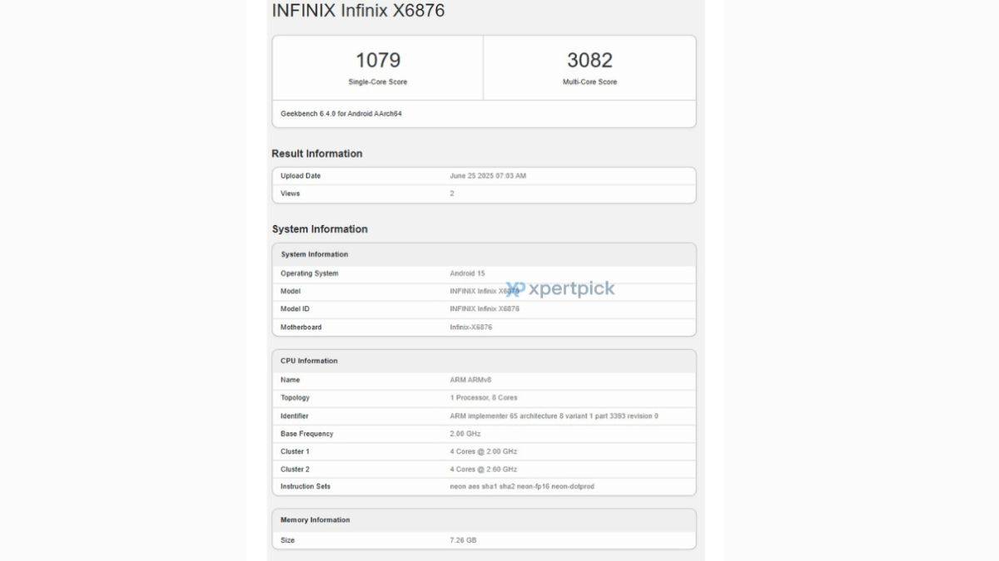Click the System Information section heading
The width and height of the screenshot is (999, 561).
pyautogui.click(x=319, y=229)
